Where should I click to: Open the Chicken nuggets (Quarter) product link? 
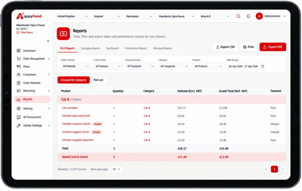(78, 140)
